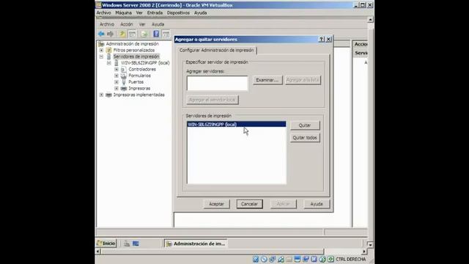The width and height of the screenshot is (469, 264).
Task: Expand the Filtros personalizados node
Action: pyautogui.click(x=101, y=51)
